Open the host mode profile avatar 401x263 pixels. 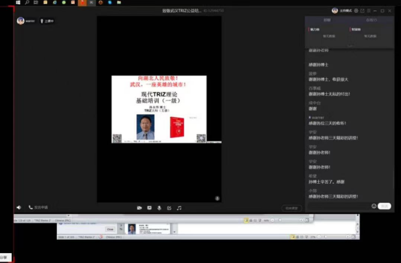335,11
